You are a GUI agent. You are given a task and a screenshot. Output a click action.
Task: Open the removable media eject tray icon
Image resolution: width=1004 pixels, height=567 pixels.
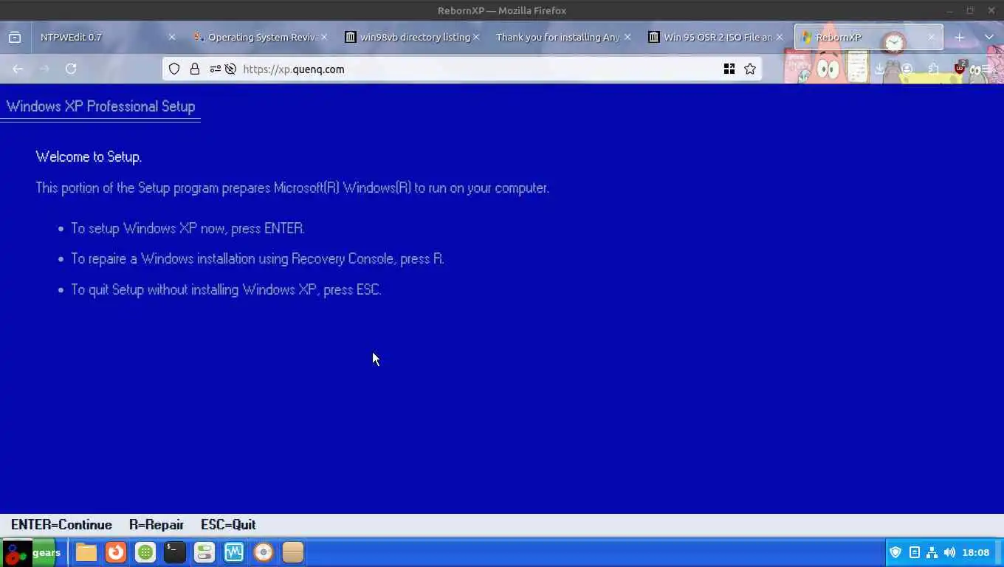(914, 552)
